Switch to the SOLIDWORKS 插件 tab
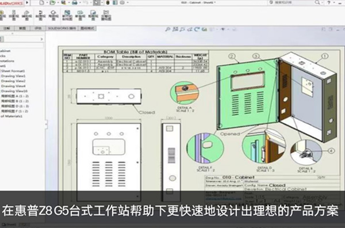This screenshot has width=345, height=228. click(62, 28)
